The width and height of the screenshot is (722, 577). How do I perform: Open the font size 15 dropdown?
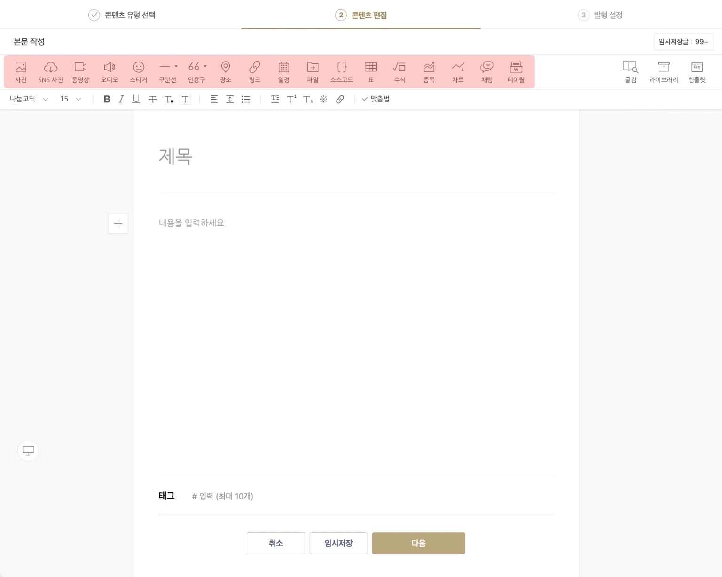coord(71,99)
